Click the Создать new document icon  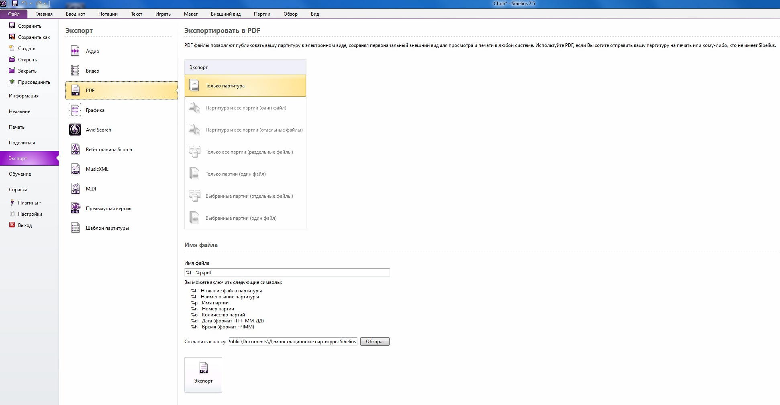coord(12,48)
